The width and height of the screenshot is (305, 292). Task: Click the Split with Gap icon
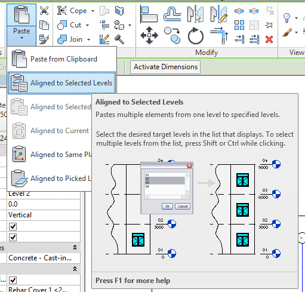254,11
